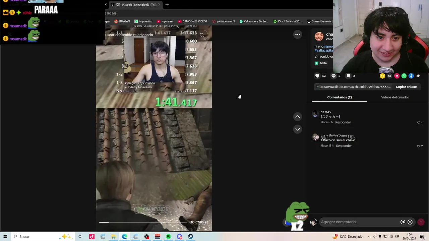Open File Explorer from the taskbar
The image size is (429, 241).
tap(114, 237)
